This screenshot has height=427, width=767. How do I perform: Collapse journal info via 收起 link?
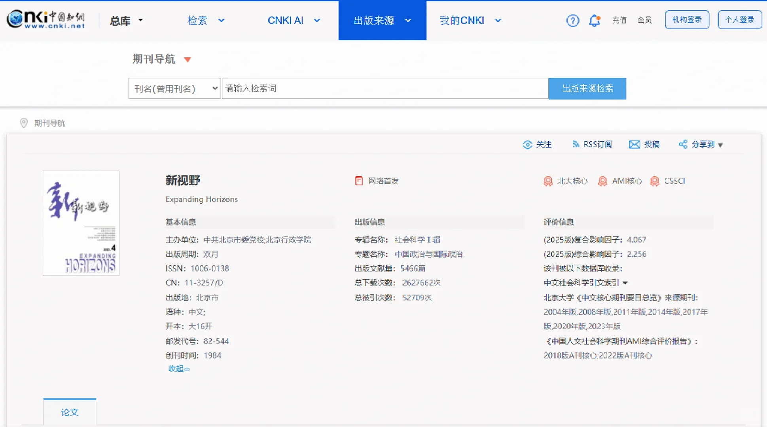tap(178, 368)
